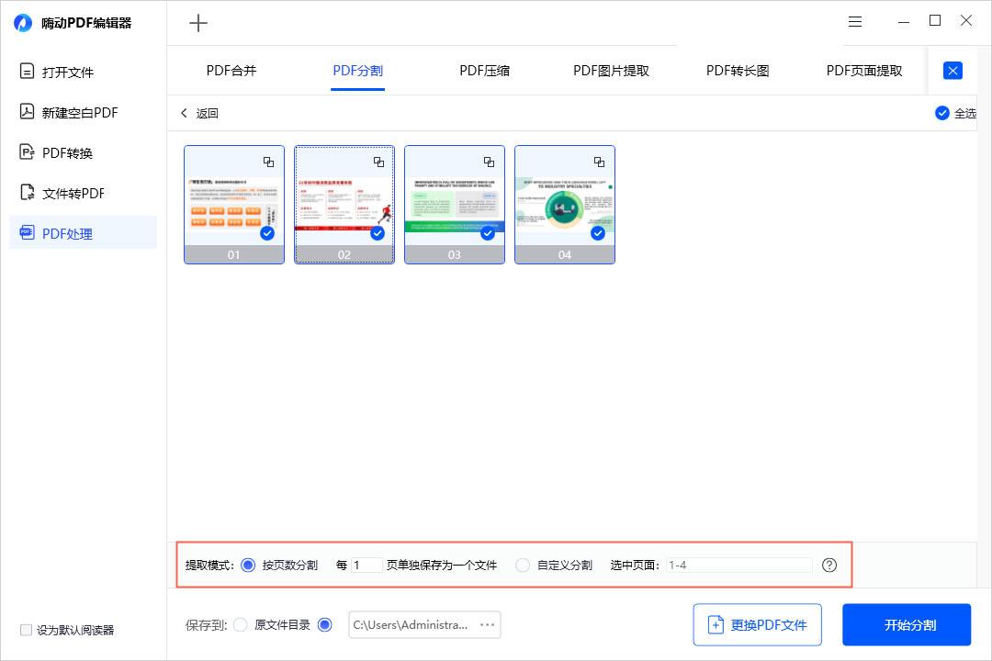992x661 pixels.
Task: Select page thumbnail 04
Action: (x=564, y=205)
